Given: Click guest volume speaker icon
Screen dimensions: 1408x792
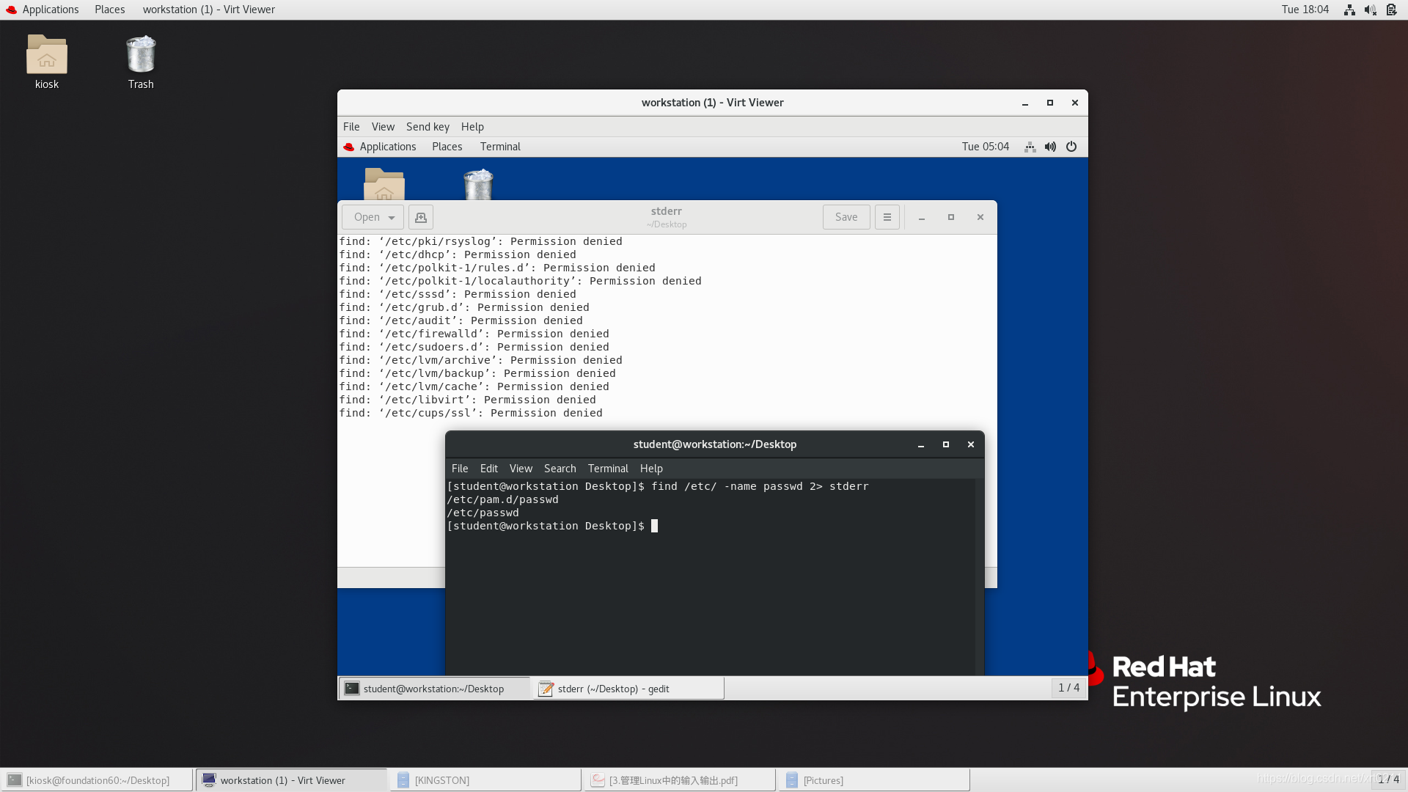Looking at the screenshot, I should [x=1050, y=147].
